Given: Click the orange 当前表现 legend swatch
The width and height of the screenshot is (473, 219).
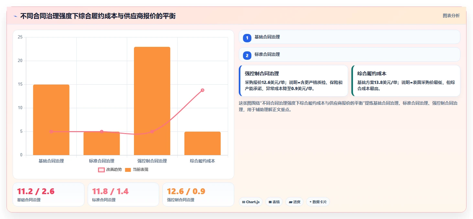Looking at the screenshot, I should point(128,170).
